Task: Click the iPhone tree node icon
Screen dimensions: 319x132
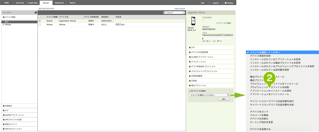Action: tap(3, 25)
